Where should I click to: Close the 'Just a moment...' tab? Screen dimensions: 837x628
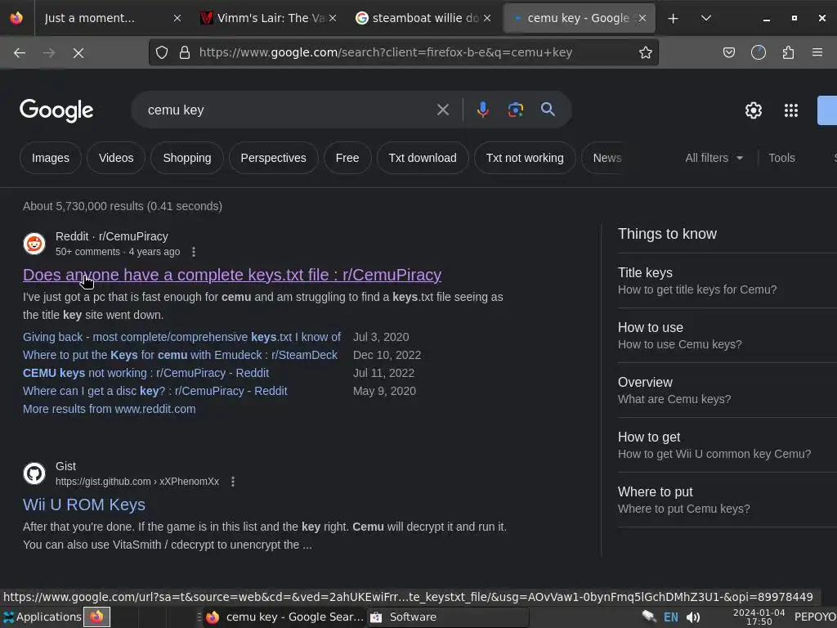pos(177,18)
